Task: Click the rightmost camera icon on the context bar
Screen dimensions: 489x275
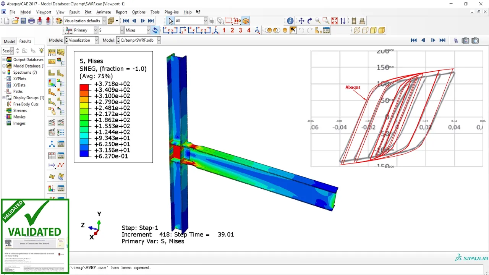Action: click(x=475, y=40)
